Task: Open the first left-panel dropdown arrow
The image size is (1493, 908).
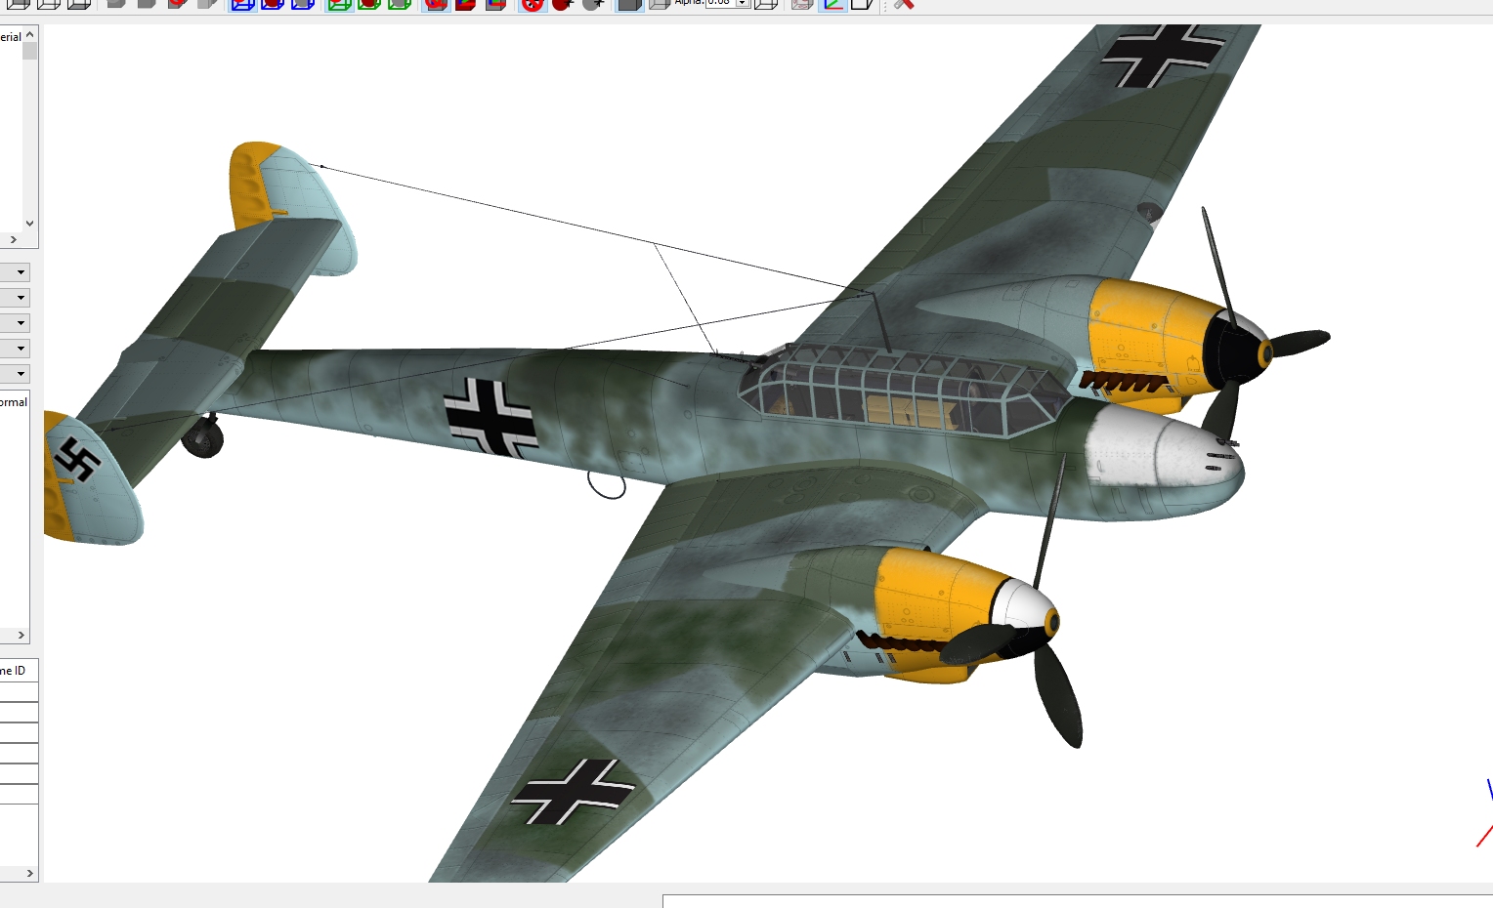Action: pos(21,272)
